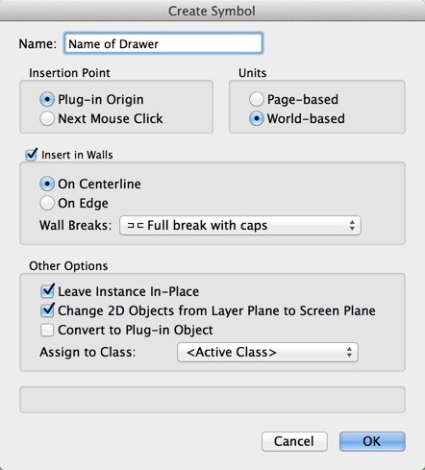Click the Wall Breaks popup arrows
Viewport: 425px width, 470px height.
point(352,226)
